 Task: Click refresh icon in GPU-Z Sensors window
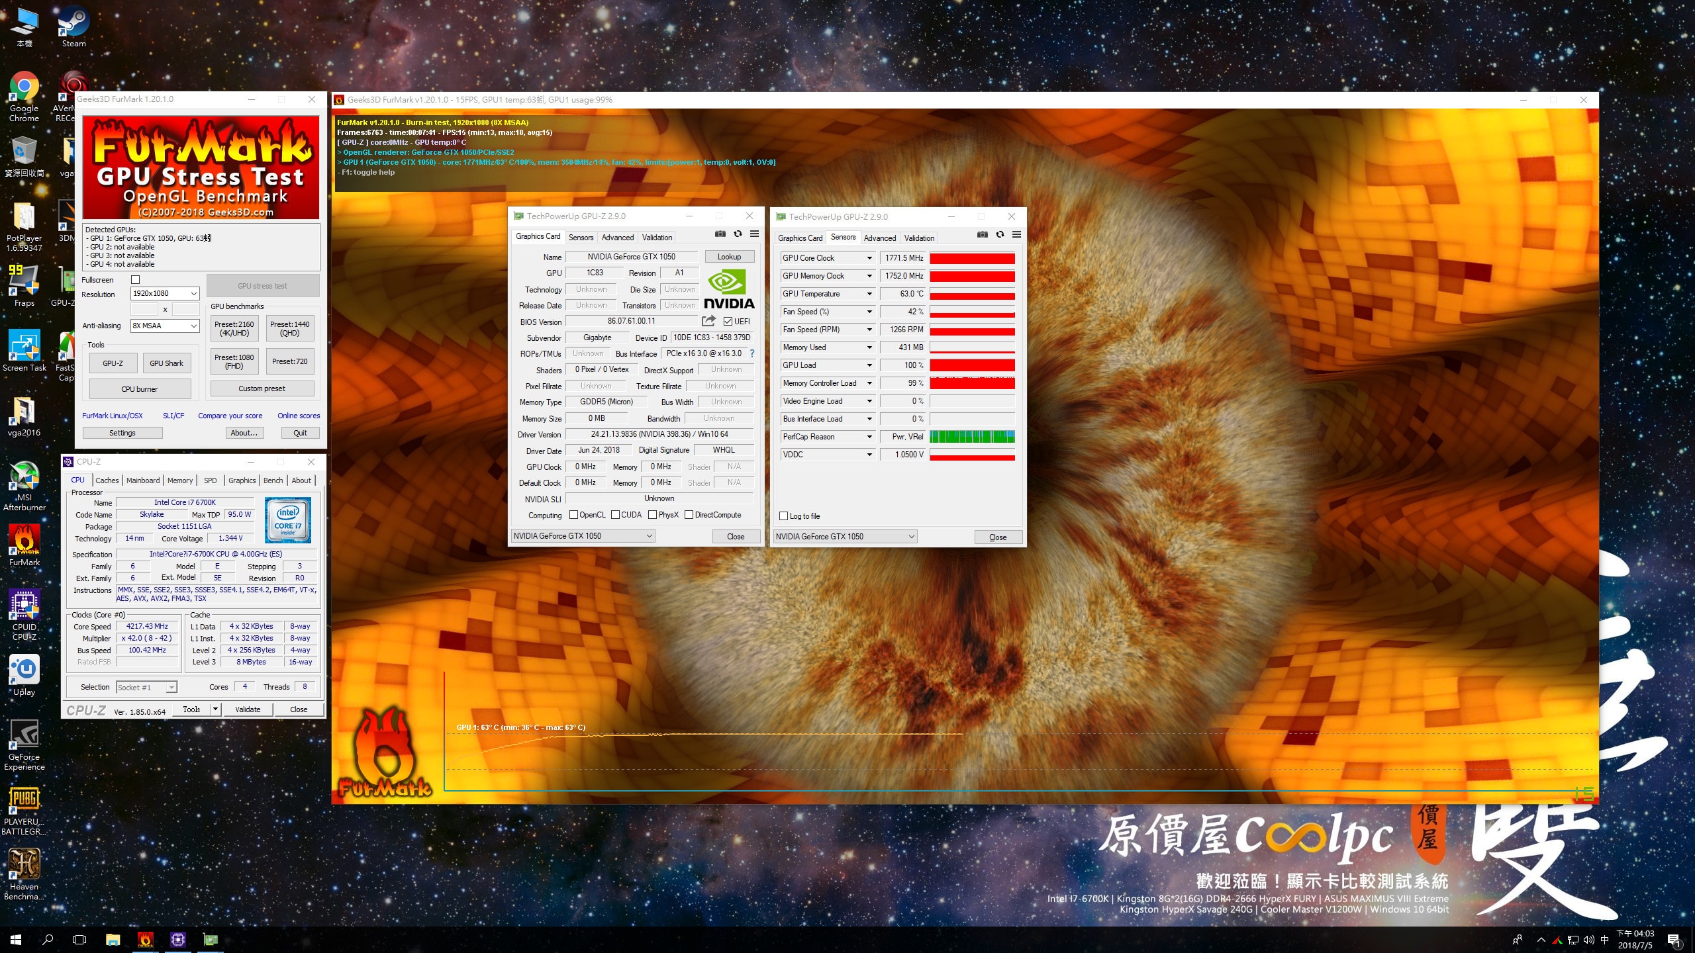[x=1000, y=234]
